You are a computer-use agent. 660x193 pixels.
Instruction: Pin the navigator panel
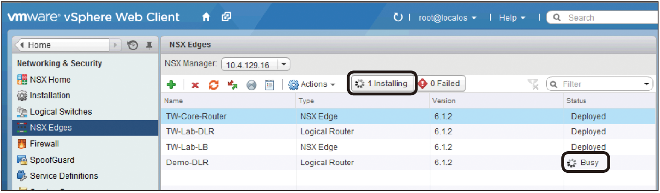[149, 45]
